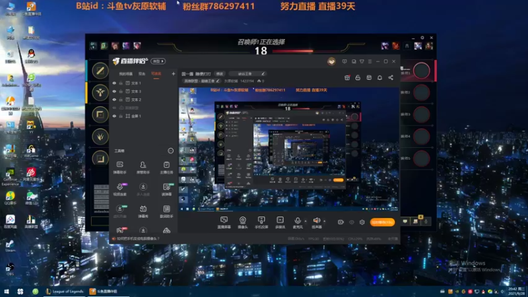Open the OBS desktop shortcut
The width and height of the screenshot is (528, 297).
point(10,269)
